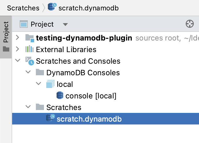Image resolution: width=199 pixels, height=143 pixels.
Task: Collapse the Scratches and Consoles node
Action: tap(18, 61)
